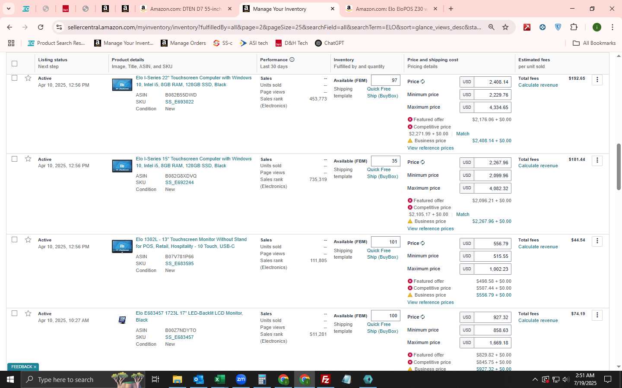Open actions menu for SS_E683595 row
The width and height of the screenshot is (622, 388).
coord(597,241)
